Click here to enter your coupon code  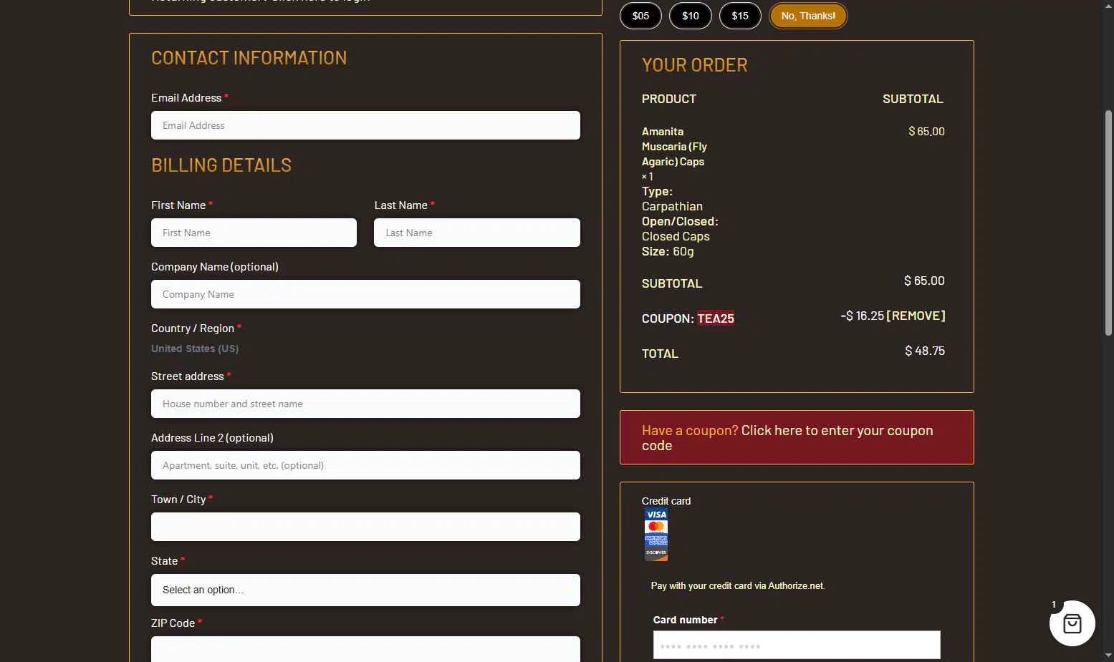pos(787,437)
